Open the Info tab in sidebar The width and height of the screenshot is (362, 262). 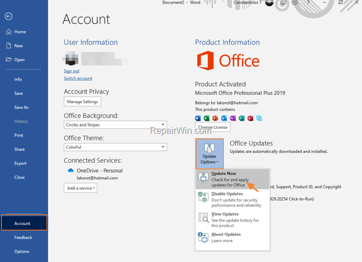[18, 79]
